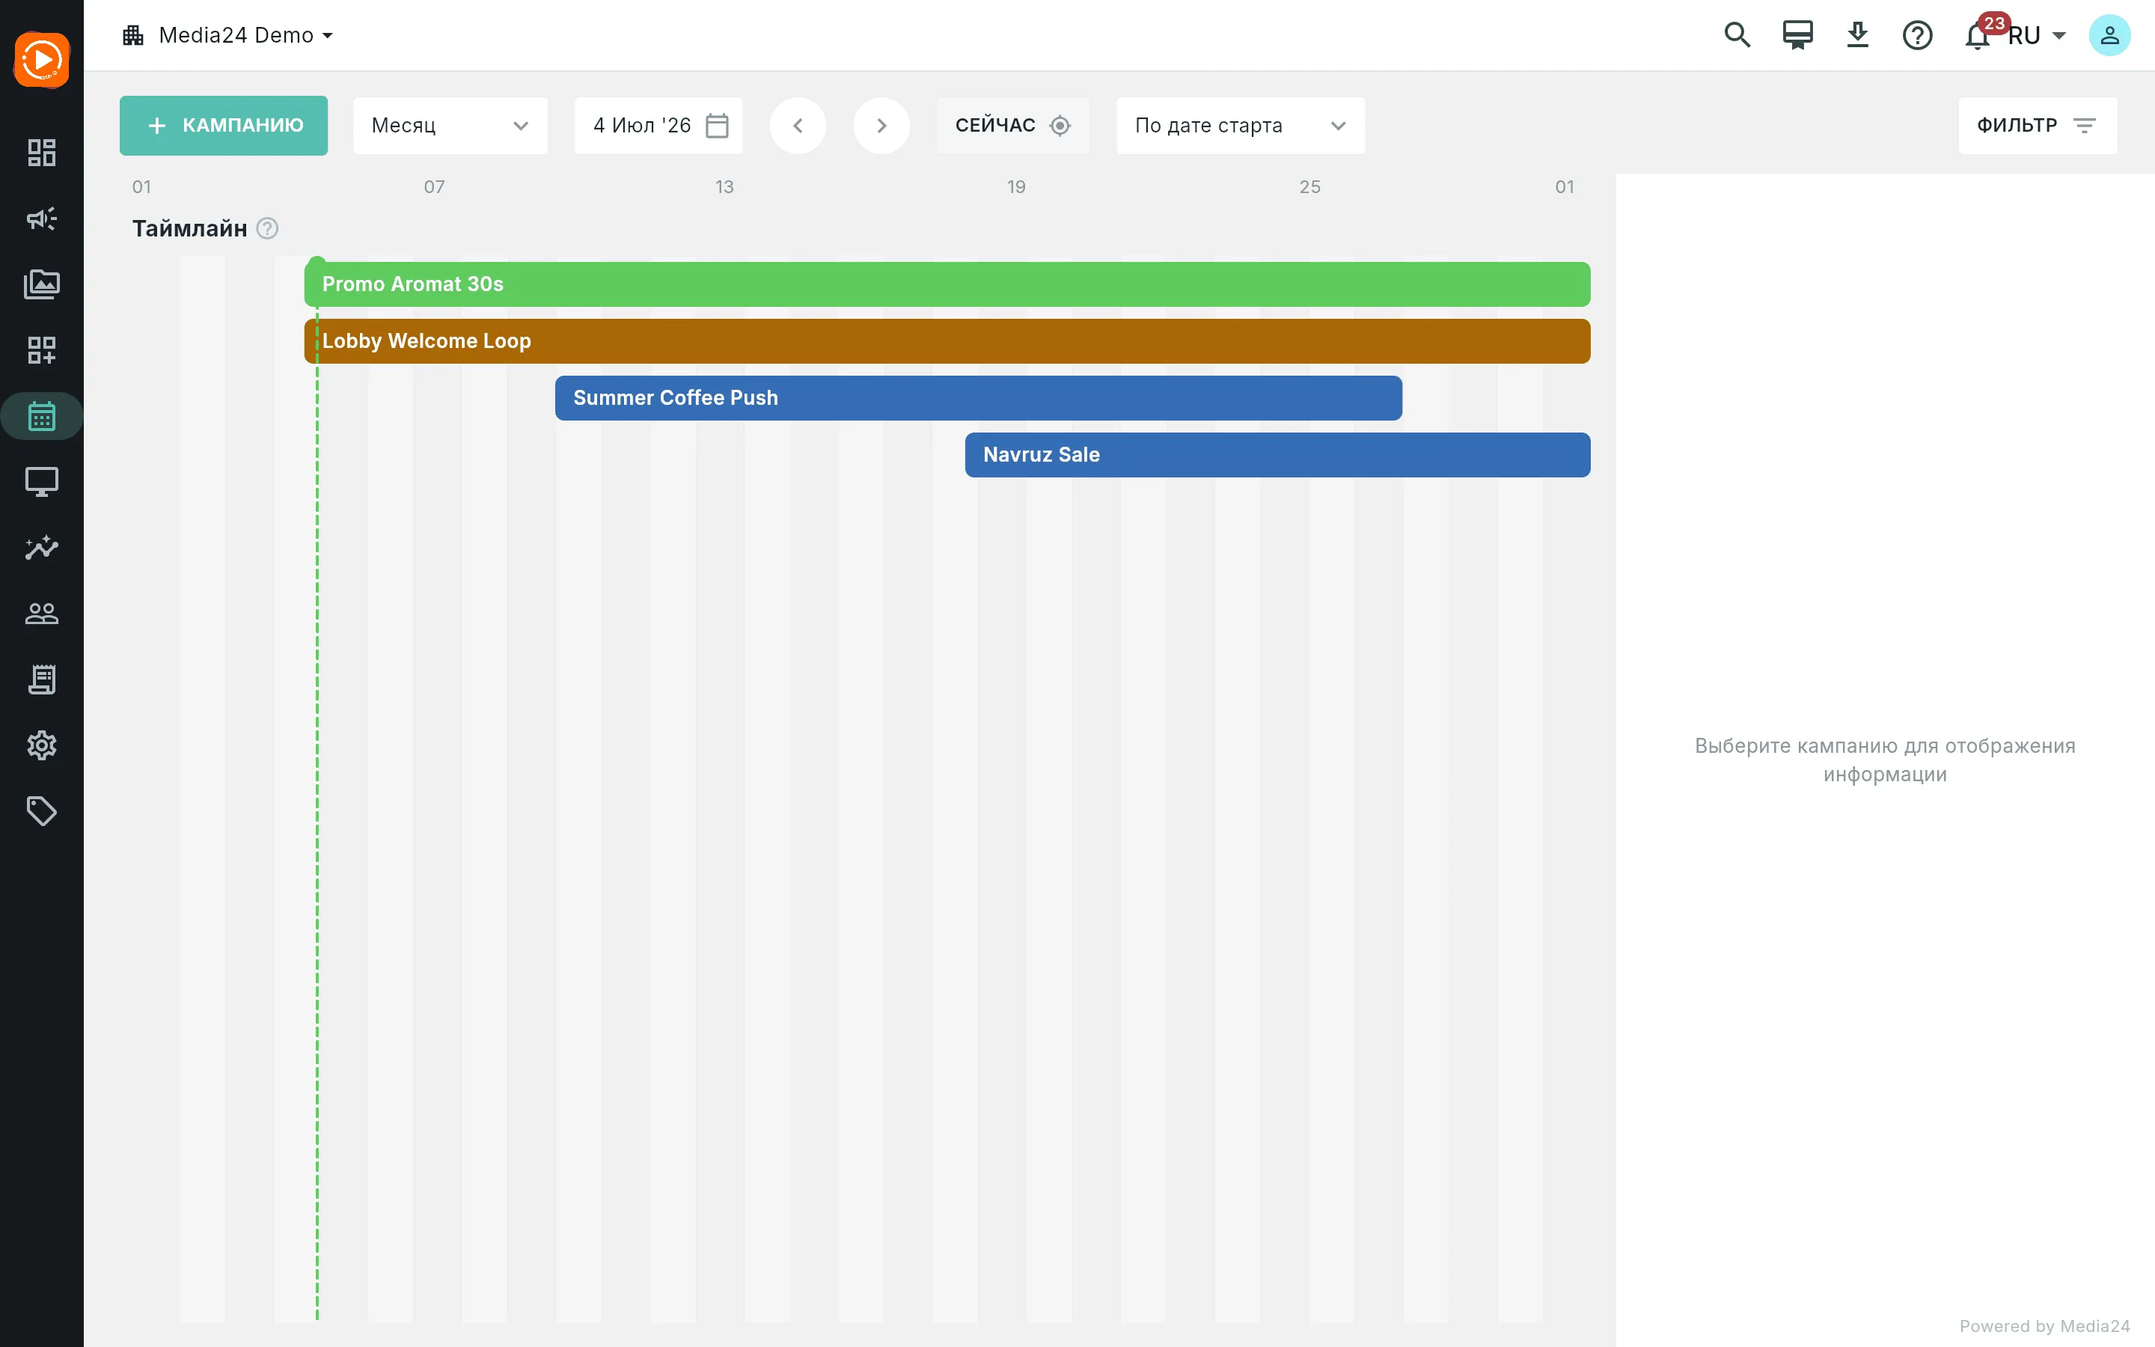Open the tags label sidebar icon
The height and width of the screenshot is (1347, 2155).
[x=42, y=812]
